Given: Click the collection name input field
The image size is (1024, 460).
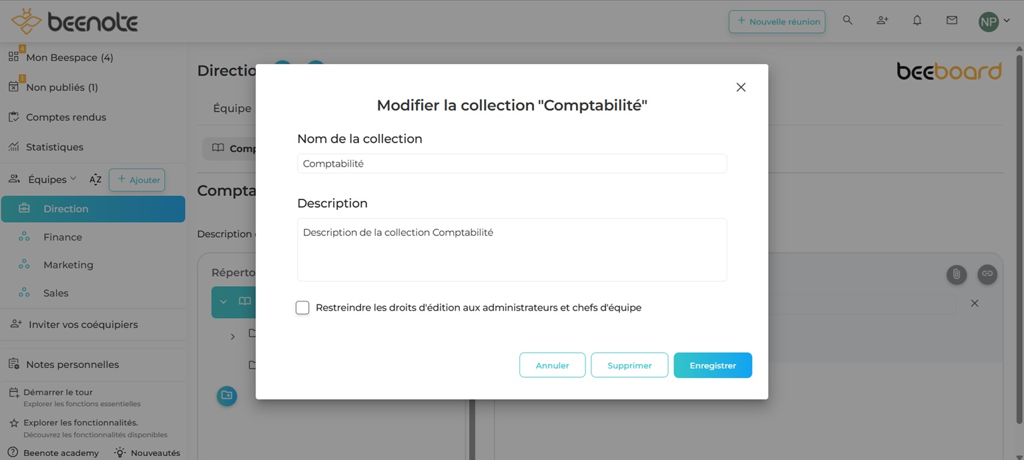Looking at the screenshot, I should click(x=511, y=164).
